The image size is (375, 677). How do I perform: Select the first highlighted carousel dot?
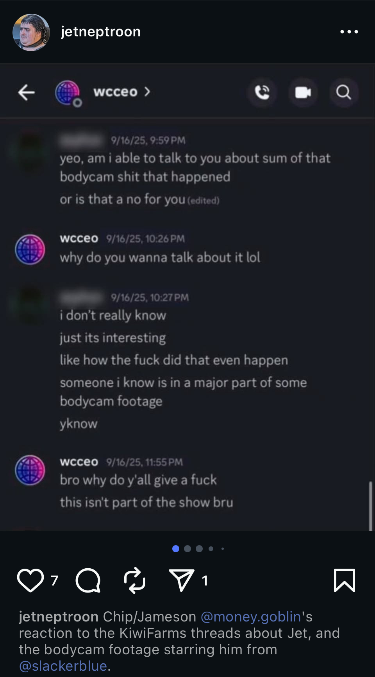pyautogui.click(x=176, y=549)
